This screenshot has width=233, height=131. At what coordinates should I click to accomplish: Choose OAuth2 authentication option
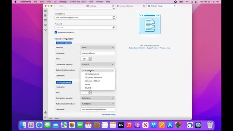click(x=98, y=88)
